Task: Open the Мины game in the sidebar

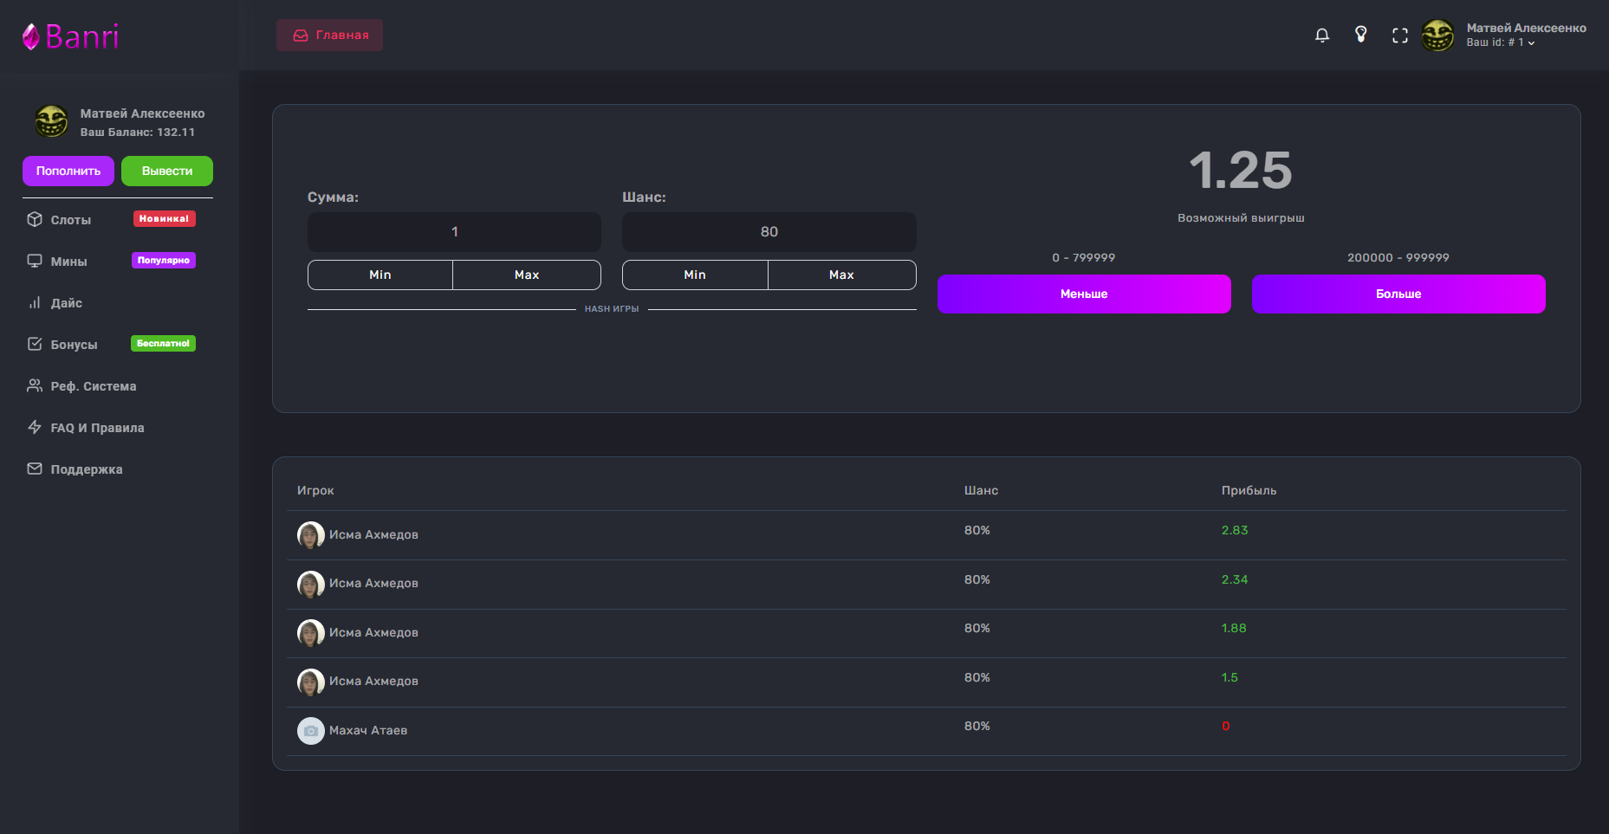Action: (x=68, y=262)
